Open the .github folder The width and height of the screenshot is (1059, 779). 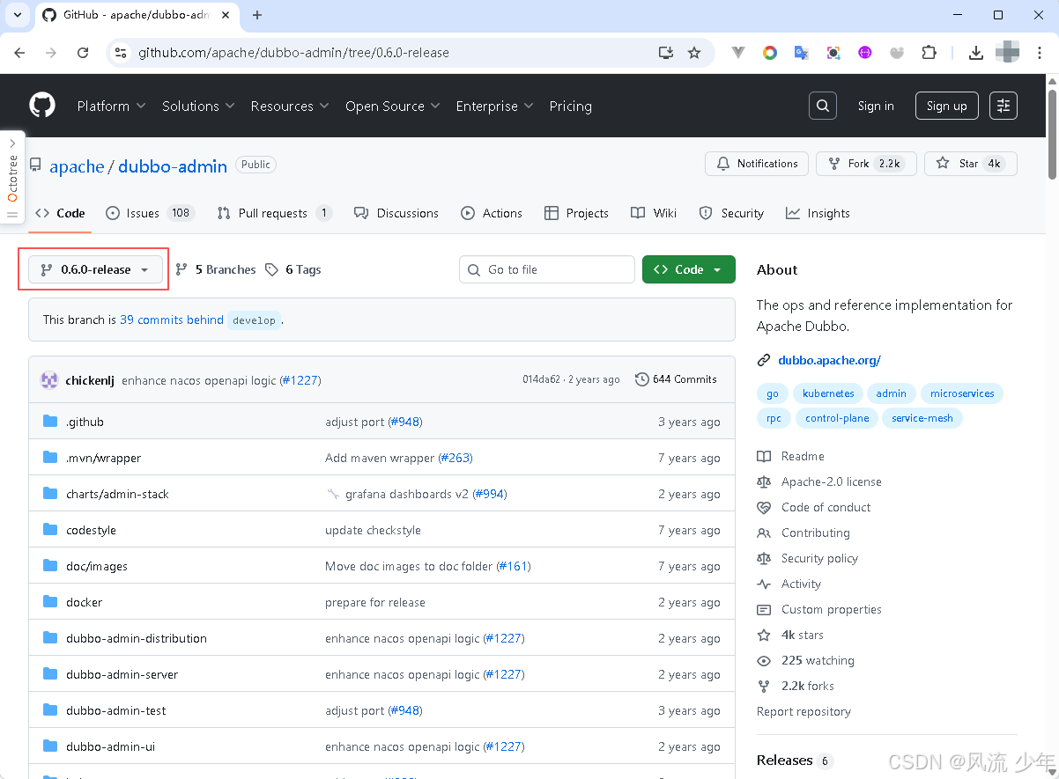pos(85,422)
